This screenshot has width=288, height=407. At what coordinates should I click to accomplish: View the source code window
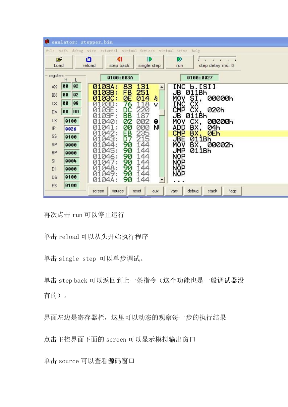point(118,191)
